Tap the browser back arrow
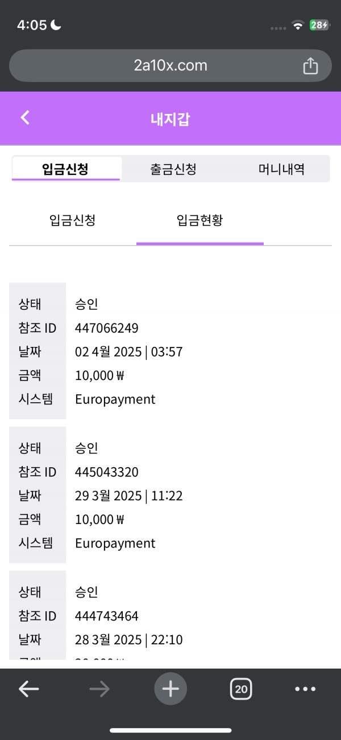Screen dimensions: 341x740 pos(28,689)
